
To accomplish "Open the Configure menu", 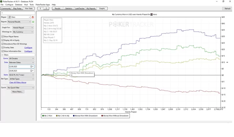I will pos(9,5).
